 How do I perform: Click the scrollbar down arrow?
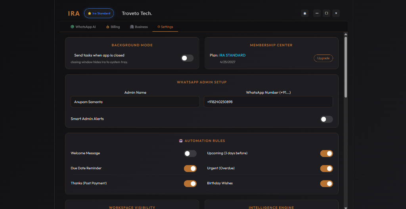[x=346, y=207]
